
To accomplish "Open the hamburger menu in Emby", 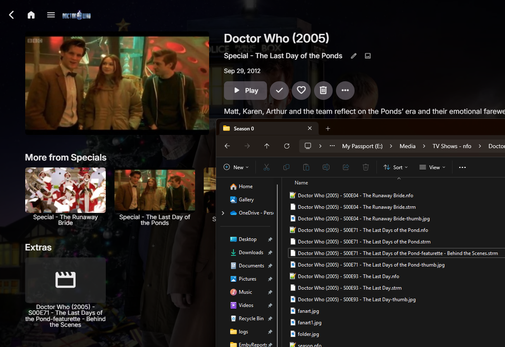I will click(51, 15).
